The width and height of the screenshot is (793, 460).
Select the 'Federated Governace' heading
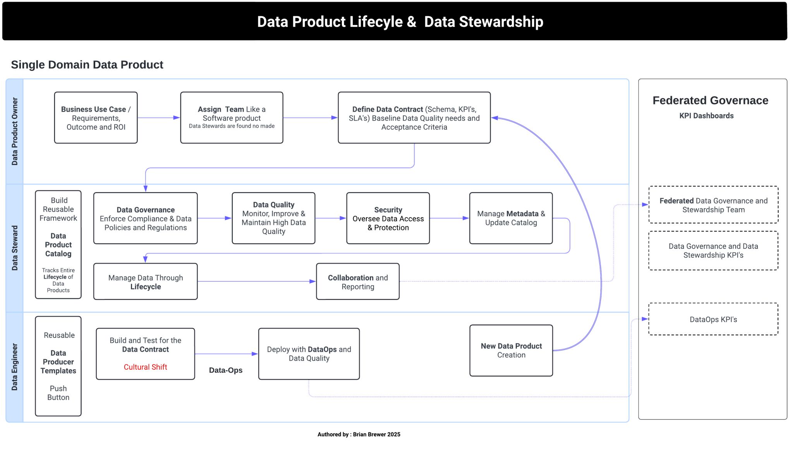pyautogui.click(x=711, y=100)
